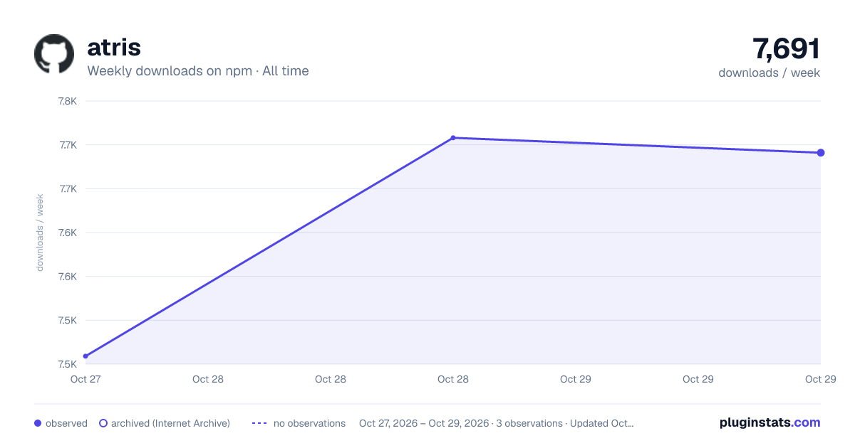This screenshot has height=448, width=855.
Task: Click the 'observed' legend label
Action: pos(66,423)
